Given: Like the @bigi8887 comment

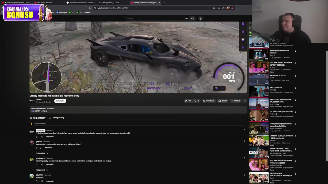Looking at the screenshot, I should point(37,181).
